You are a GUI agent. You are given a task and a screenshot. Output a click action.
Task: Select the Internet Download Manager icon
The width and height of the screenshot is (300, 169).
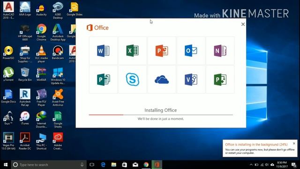tap(41, 119)
